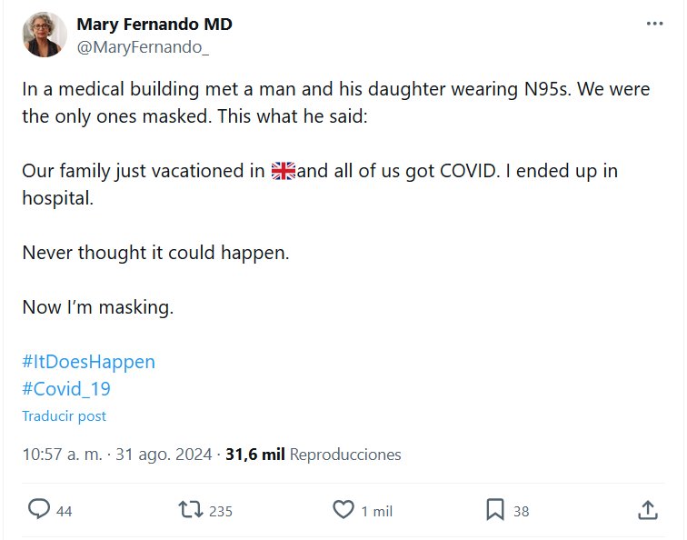Image resolution: width=687 pixels, height=540 pixels.
Task: Open the three-dot more options menu
Action: [654, 25]
